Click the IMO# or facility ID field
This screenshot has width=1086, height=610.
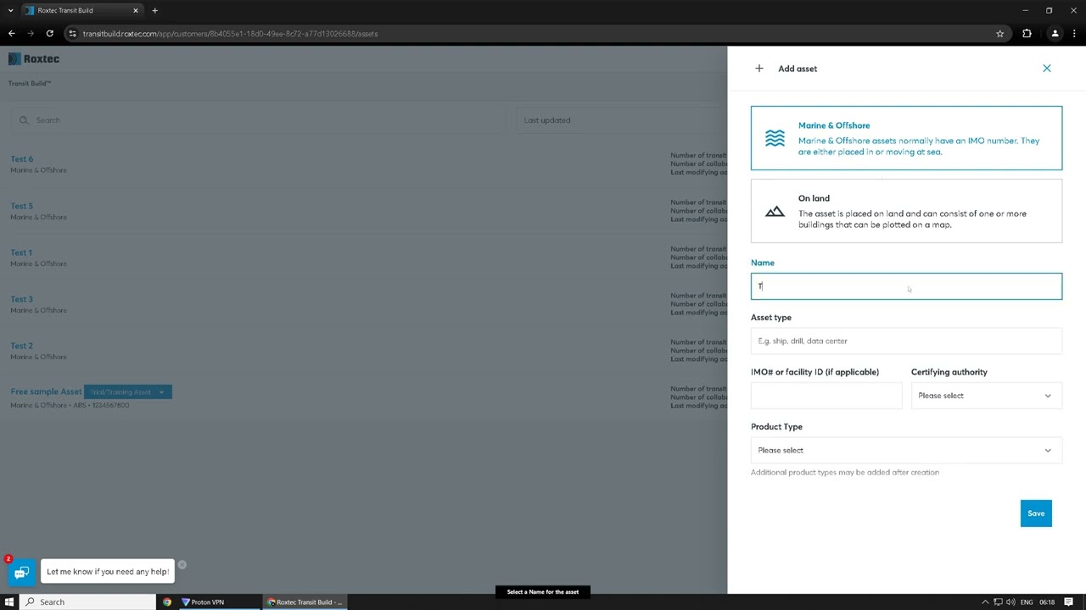[826, 396]
